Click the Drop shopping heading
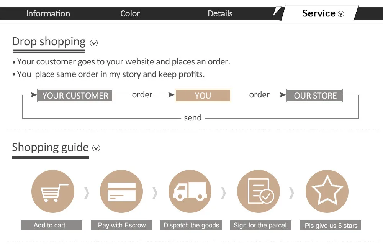 tap(49, 42)
